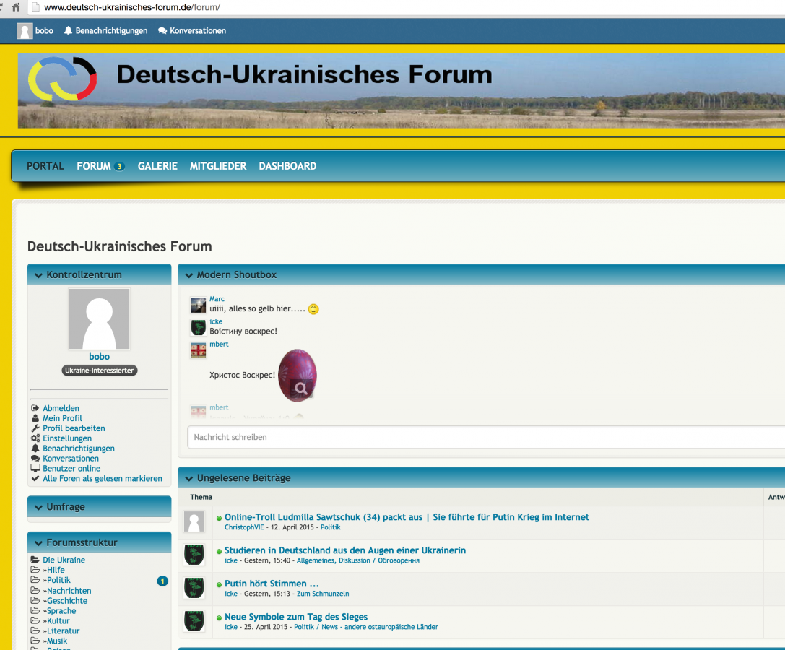
Task: Click the folder icon next to Politik
Action: click(35, 580)
